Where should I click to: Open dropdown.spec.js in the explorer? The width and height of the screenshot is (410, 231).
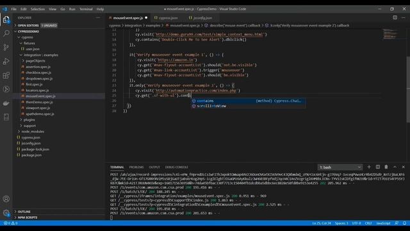(39, 78)
